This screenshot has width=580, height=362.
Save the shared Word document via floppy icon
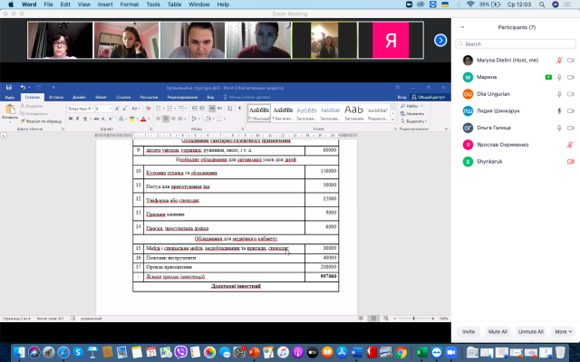(9, 88)
